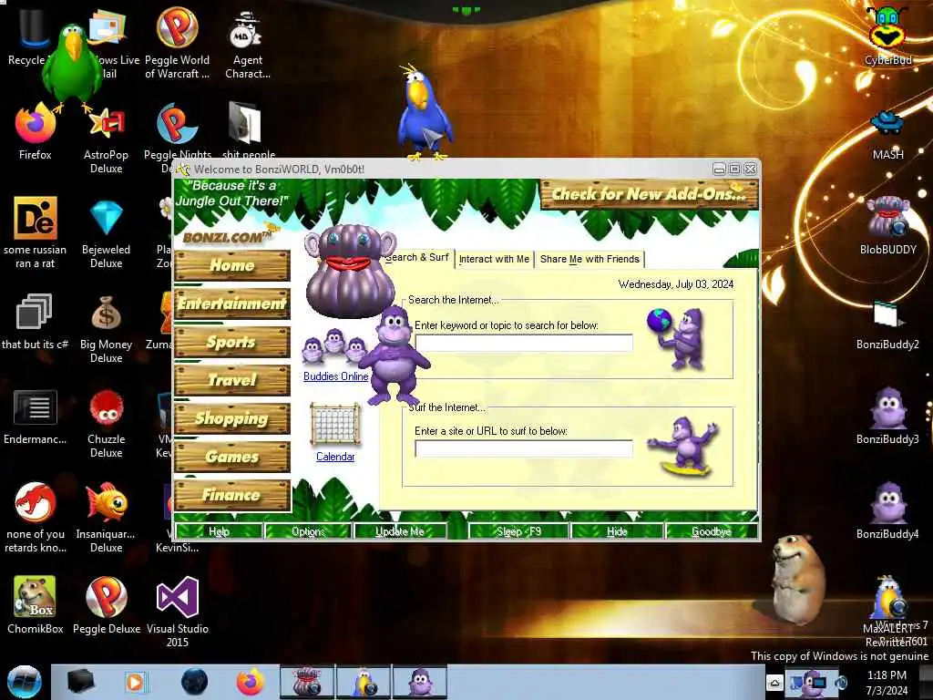Click Sleep - F9 button

click(x=518, y=531)
